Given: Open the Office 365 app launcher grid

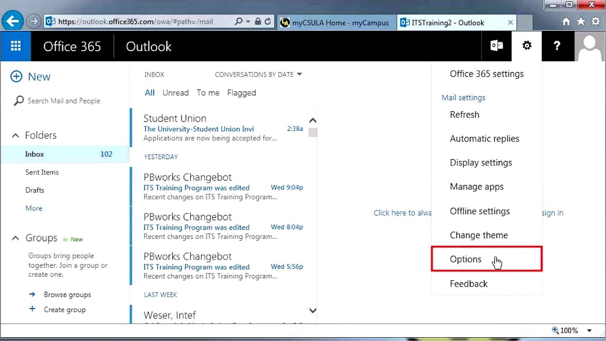Looking at the screenshot, I should [x=16, y=46].
